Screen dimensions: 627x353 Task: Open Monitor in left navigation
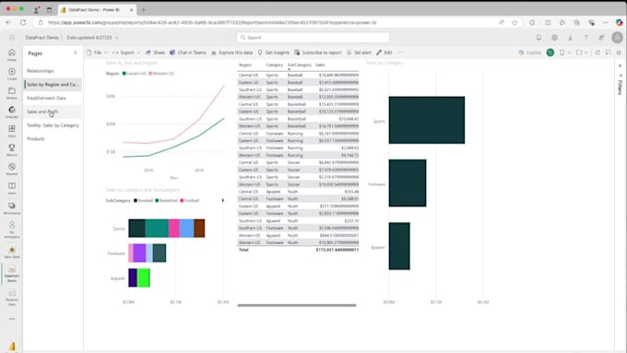click(12, 169)
